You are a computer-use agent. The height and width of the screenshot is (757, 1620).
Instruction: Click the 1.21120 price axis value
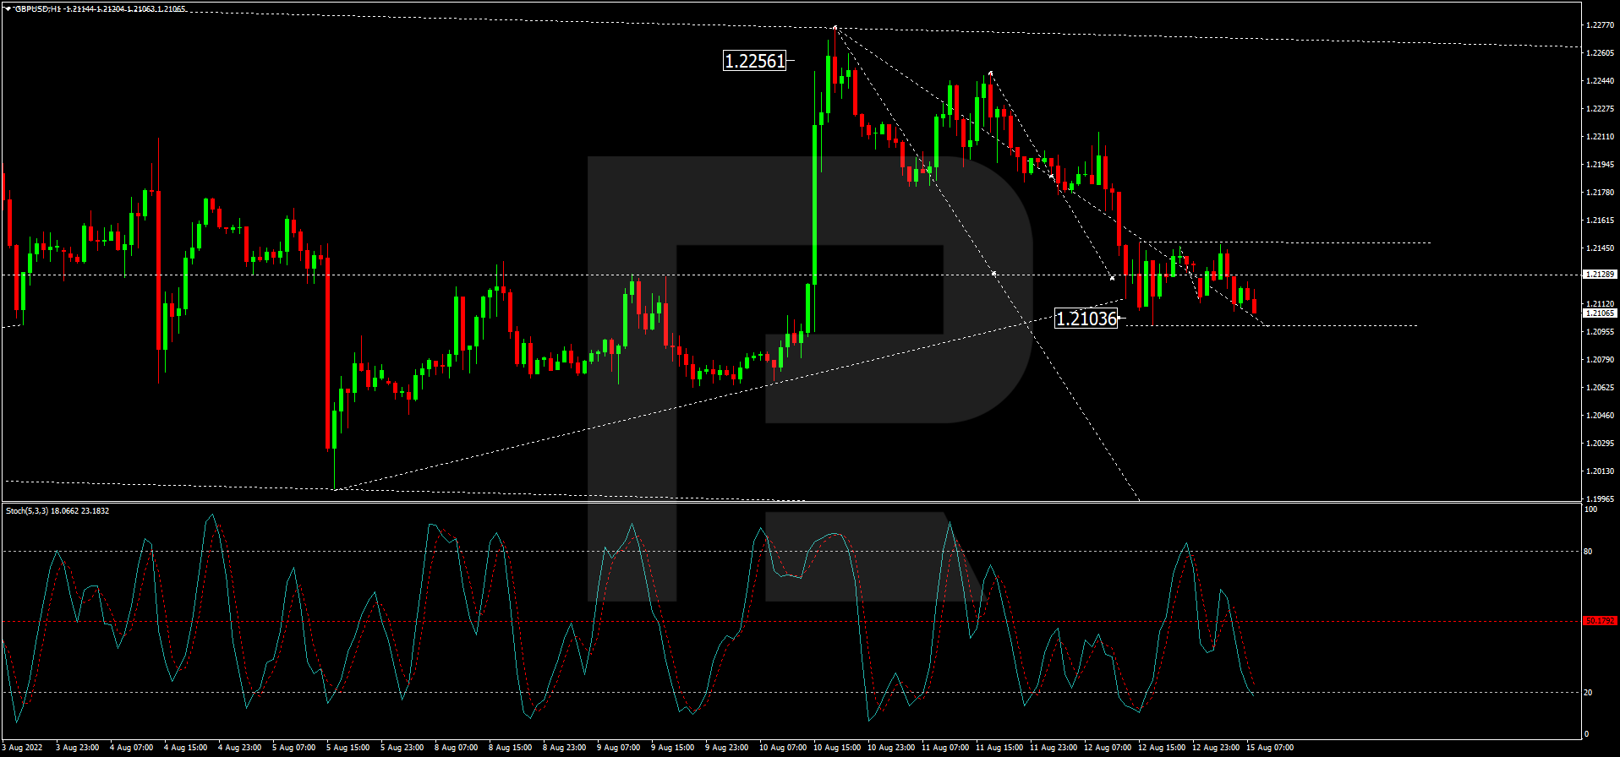click(1601, 304)
